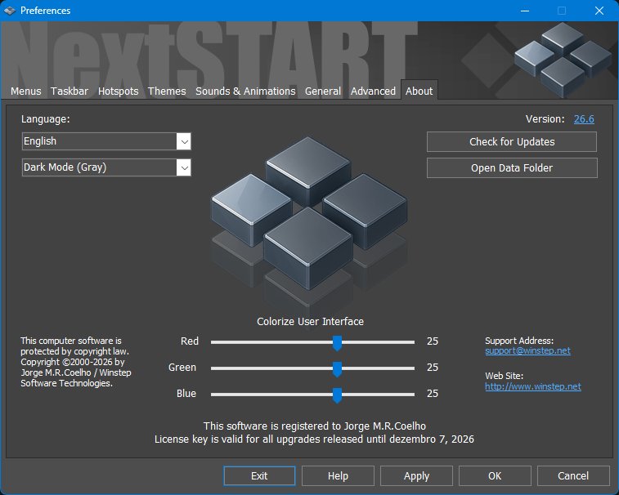Click the version 26.6 link
619x495 pixels.
tap(584, 118)
